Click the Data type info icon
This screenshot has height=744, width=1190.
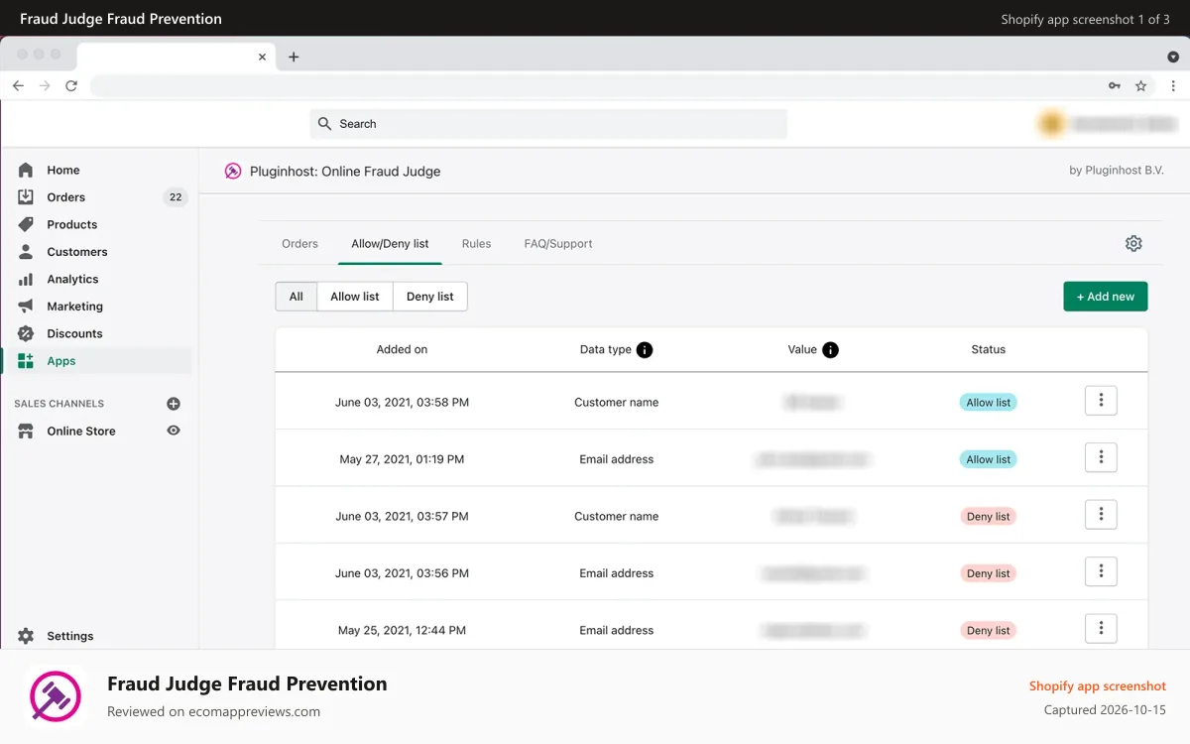coord(645,349)
